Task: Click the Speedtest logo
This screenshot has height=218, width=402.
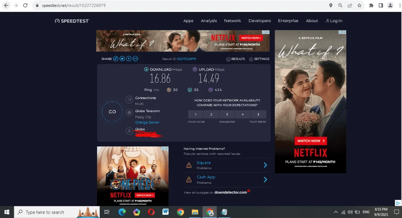Action: pyautogui.click(x=72, y=21)
